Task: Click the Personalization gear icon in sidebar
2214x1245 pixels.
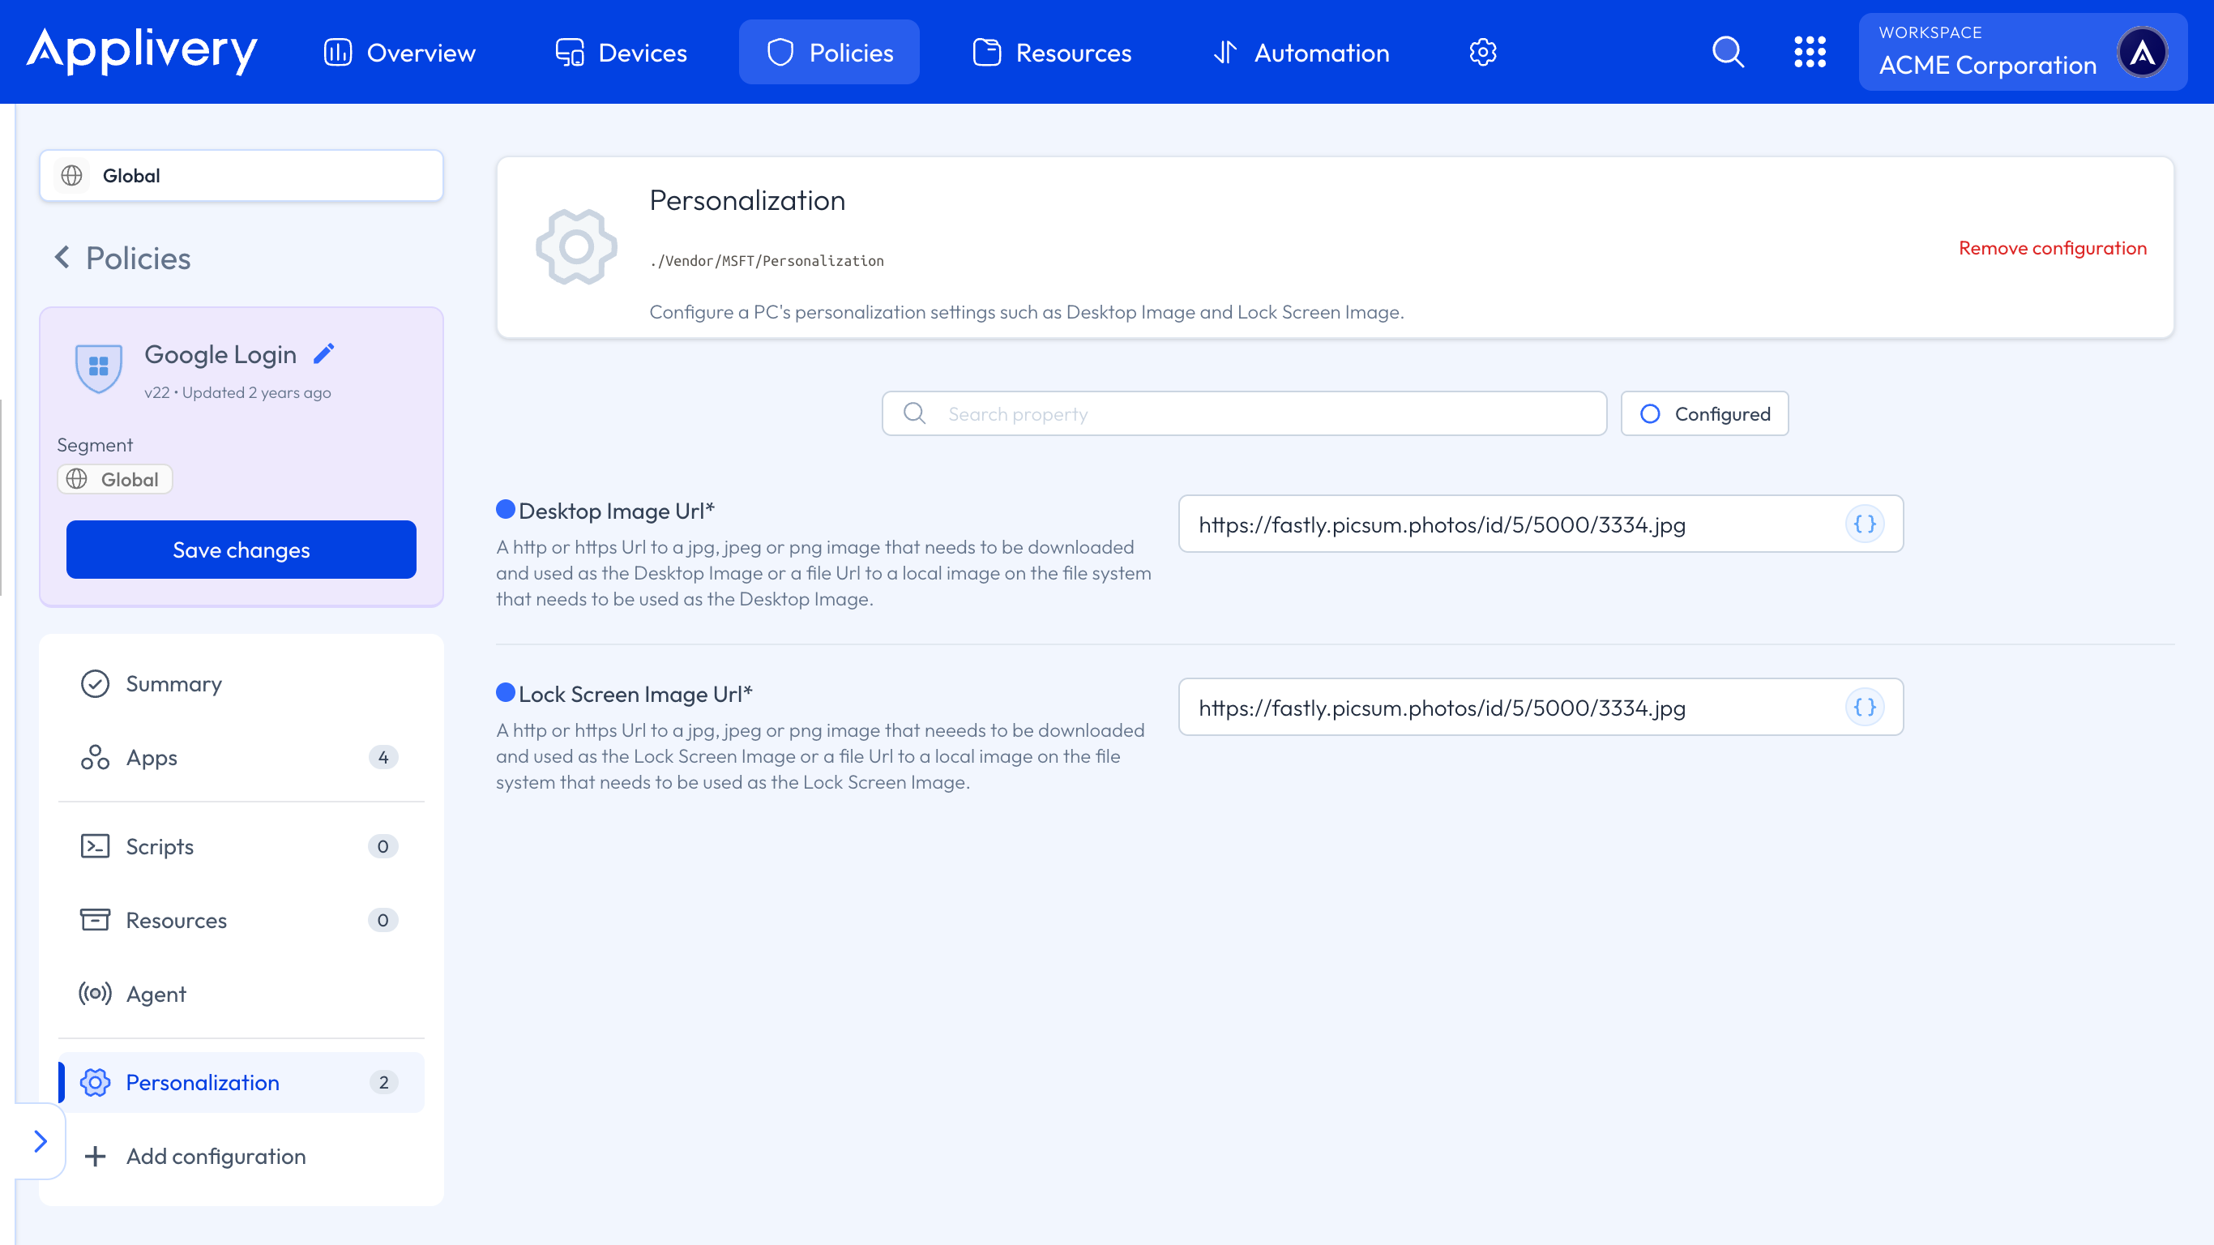Action: click(x=96, y=1083)
